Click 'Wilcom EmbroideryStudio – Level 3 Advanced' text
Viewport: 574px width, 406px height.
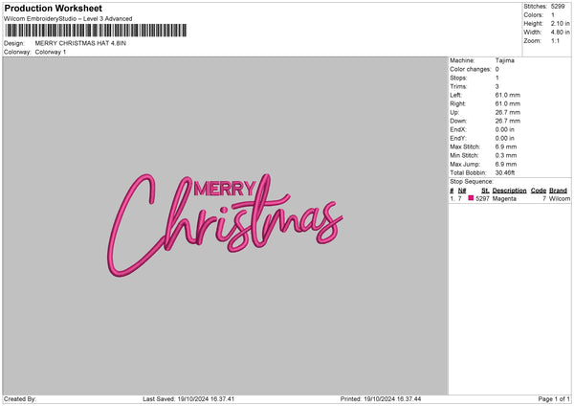68,19
